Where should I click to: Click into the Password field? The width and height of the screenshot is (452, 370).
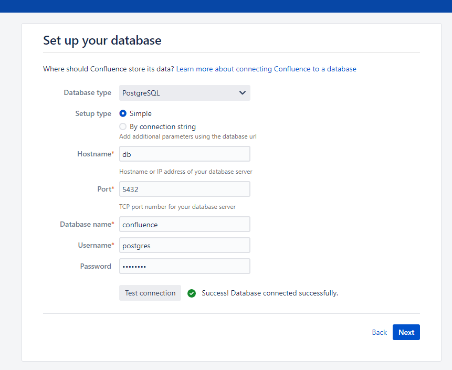(x=184, y=266)
